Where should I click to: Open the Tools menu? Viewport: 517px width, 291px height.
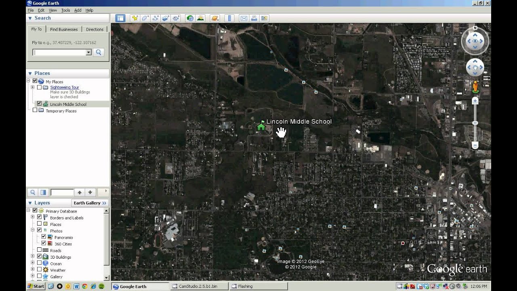[65, 10]
